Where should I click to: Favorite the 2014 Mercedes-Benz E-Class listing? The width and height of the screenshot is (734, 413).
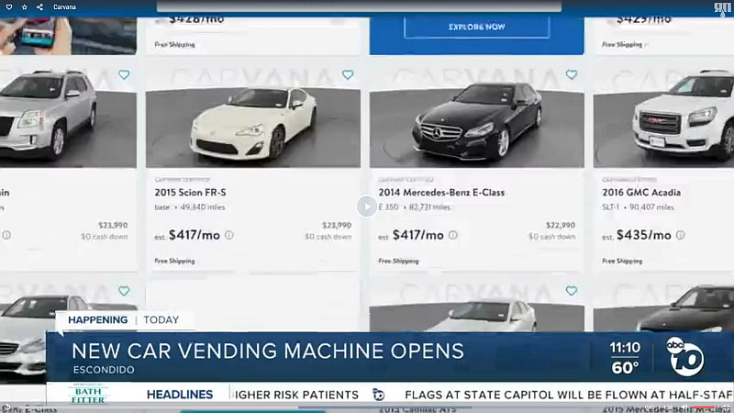(x=572, y=74)
